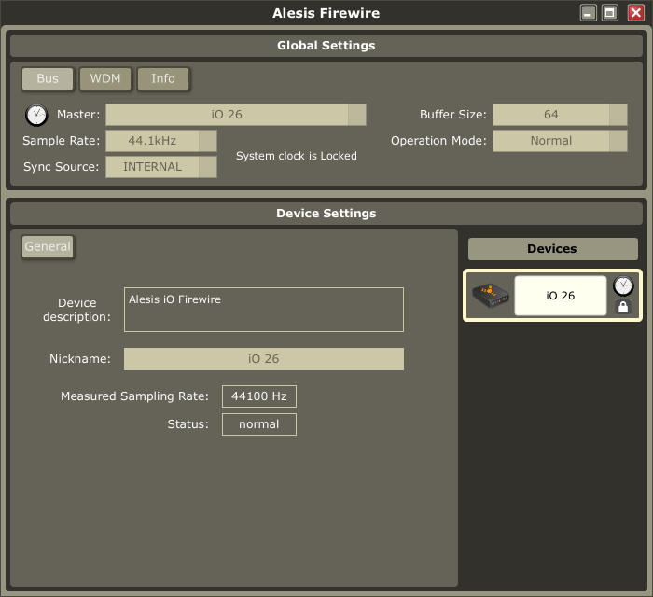Click the Sample Rate label
The image size is (653, 597).
tap(62, 141)
